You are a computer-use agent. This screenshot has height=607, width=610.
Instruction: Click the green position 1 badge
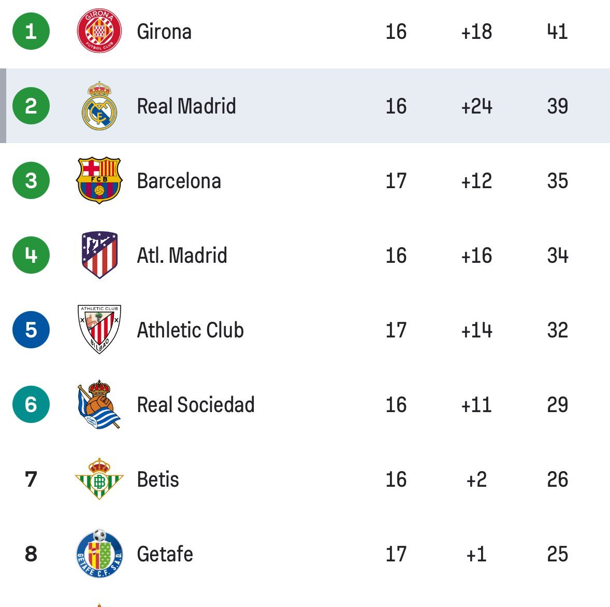(31, 32)
